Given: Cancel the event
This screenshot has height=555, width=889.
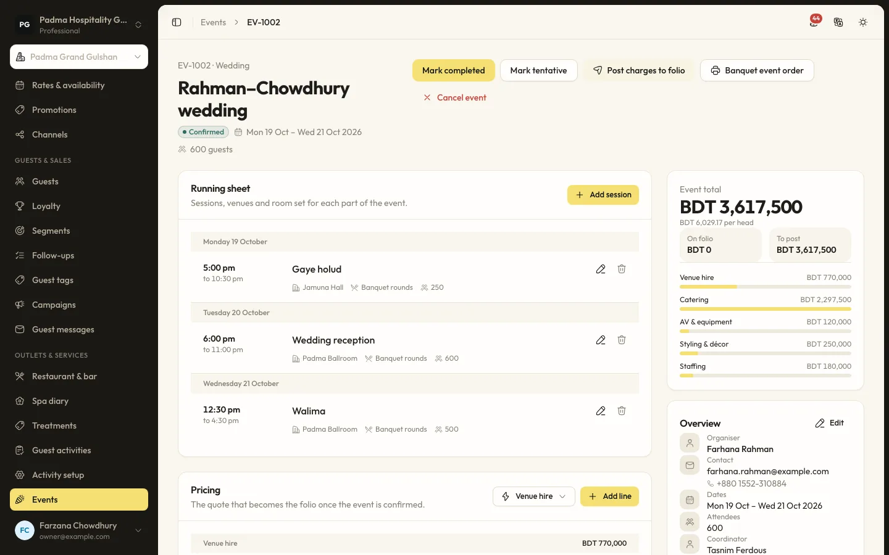Looking at the screenshot, I should point(454,97).
